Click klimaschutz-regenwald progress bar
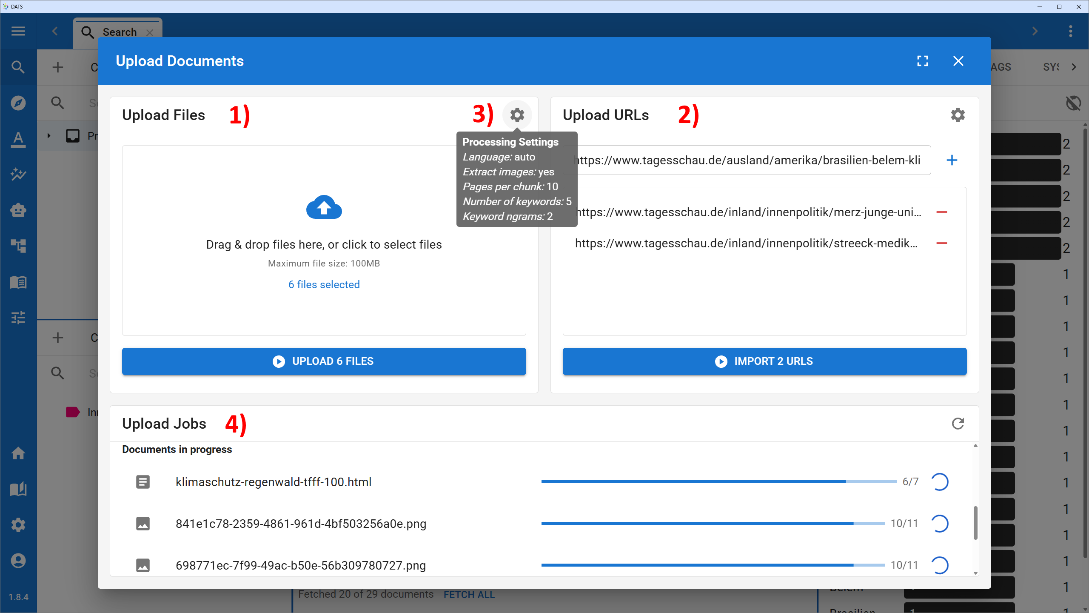The width and height of the screenshot is (1089, 613). pyautogui.click(x=719, y=482)
